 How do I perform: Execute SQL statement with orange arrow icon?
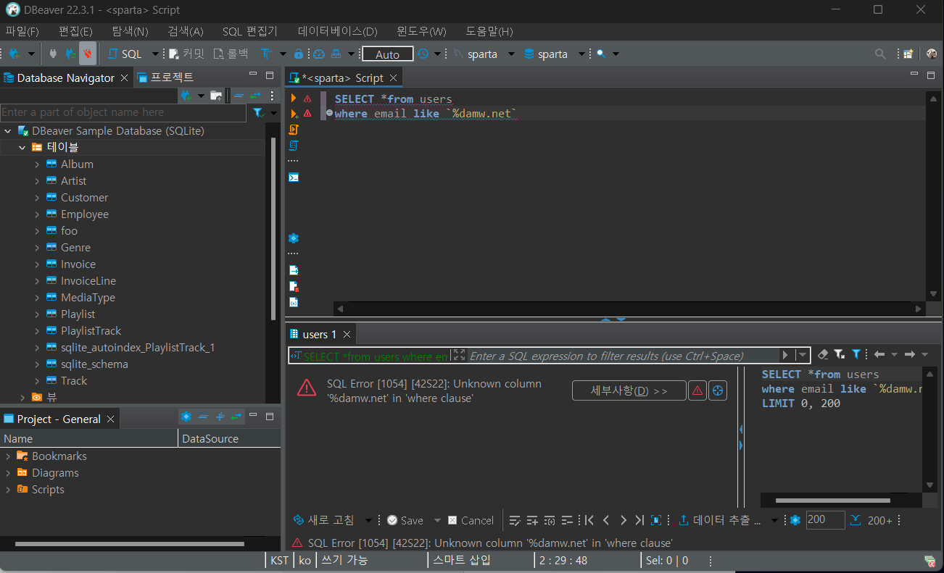294,99
